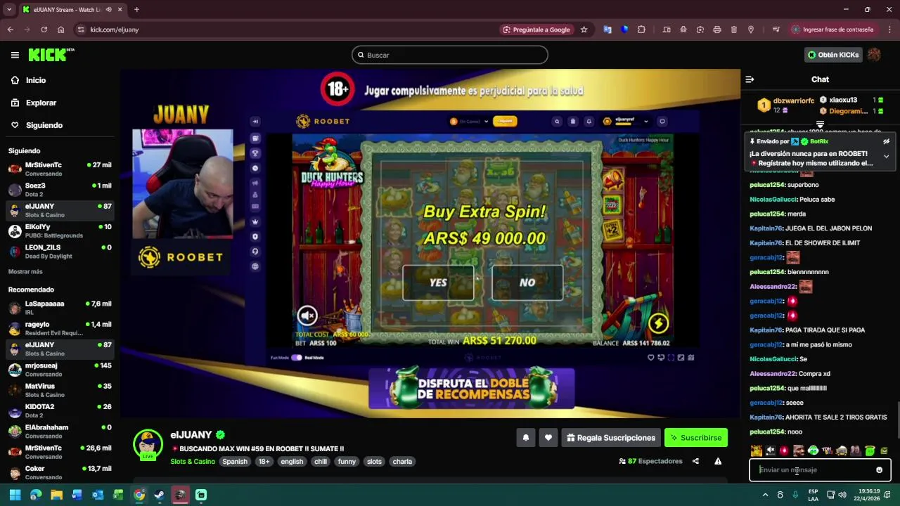Mute the elJUANY Stream tab audio
The height and width of the screenshot is (506, 900).
(108, 9)
